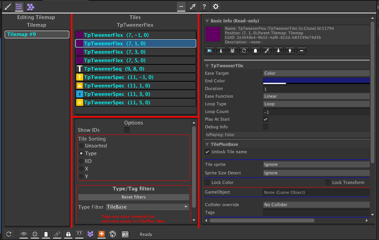Select TpTweenerSeq (9, 8, 0) tile
The image size is (379, 240).
click(x=136, y=69)
